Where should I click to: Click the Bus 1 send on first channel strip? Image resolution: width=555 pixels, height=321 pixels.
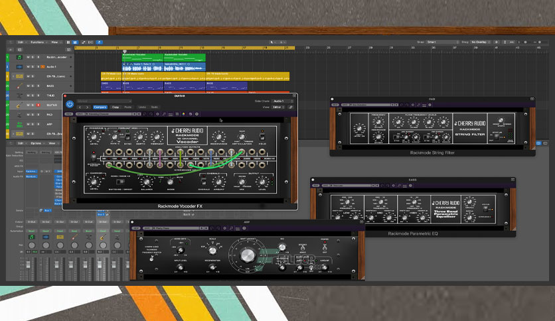(x=47, y=211)
